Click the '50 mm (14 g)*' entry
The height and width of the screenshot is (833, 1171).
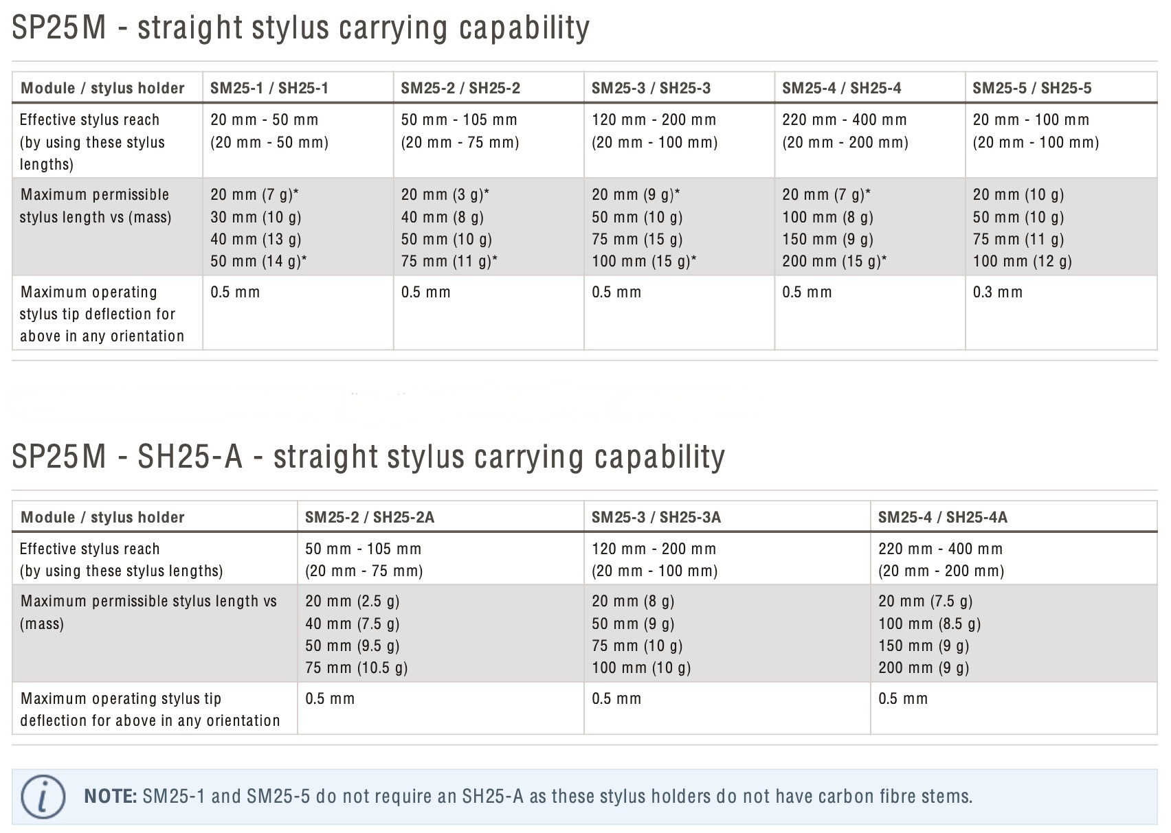258,261
